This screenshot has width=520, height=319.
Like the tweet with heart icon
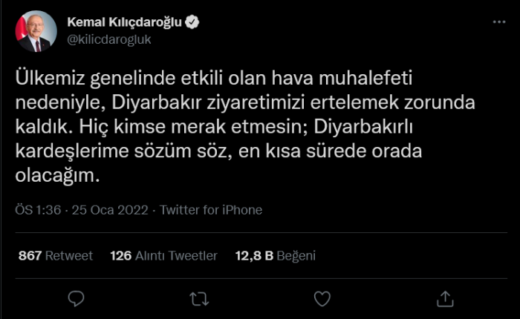(x=322, y=298)
